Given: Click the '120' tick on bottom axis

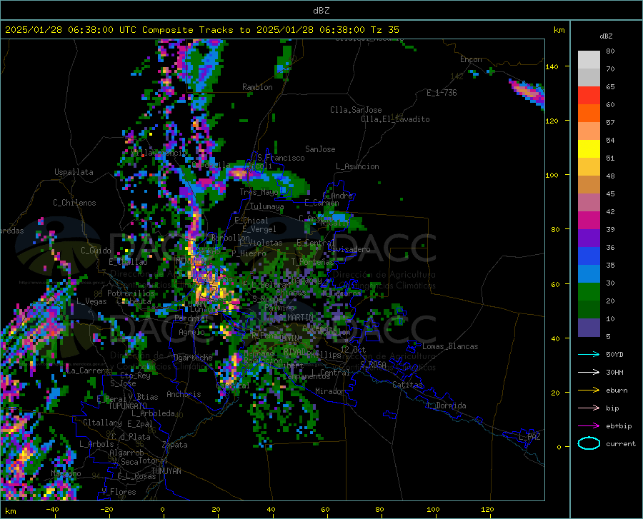Looking at the screenshot, I should [x=487, y=510].
